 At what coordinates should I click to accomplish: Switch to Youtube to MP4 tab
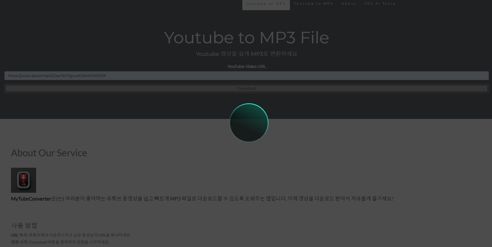[x=313, y=4]
